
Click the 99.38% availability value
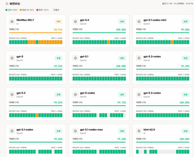click(122, 139)
